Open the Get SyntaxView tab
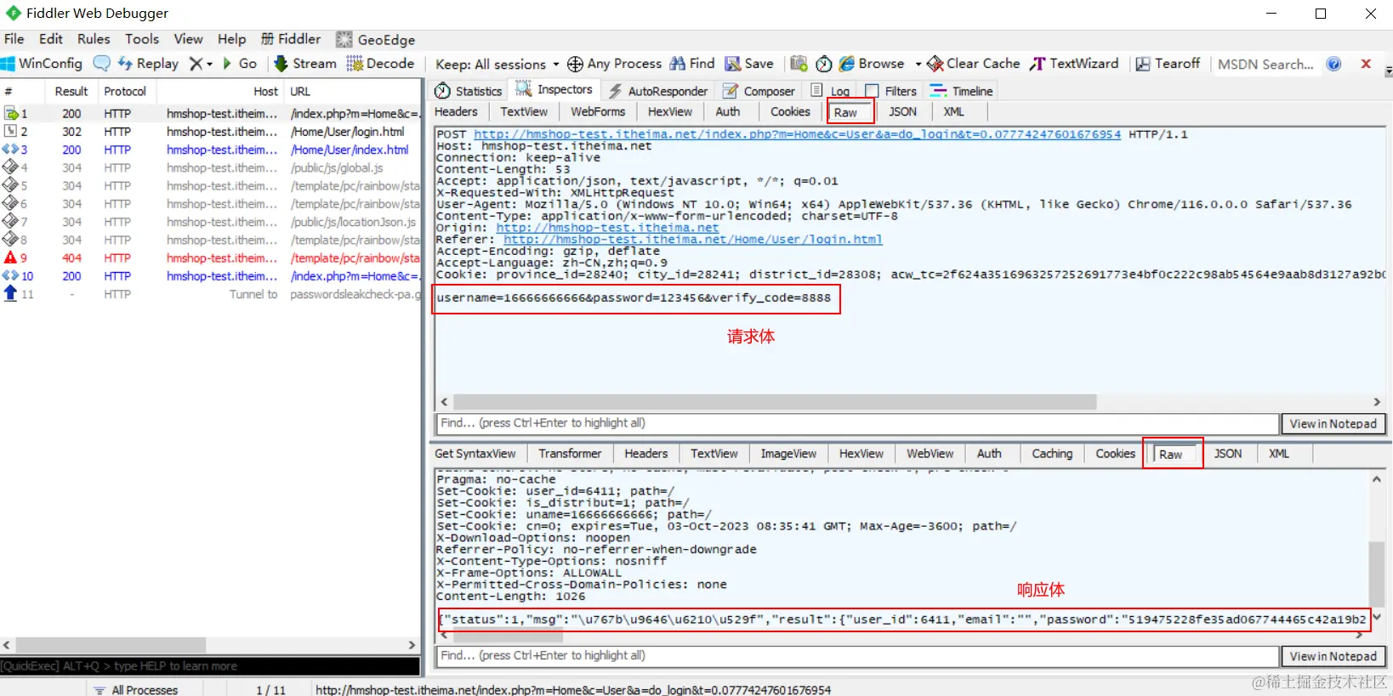This screenshot has width=1393, height=696. coord(475,454)
